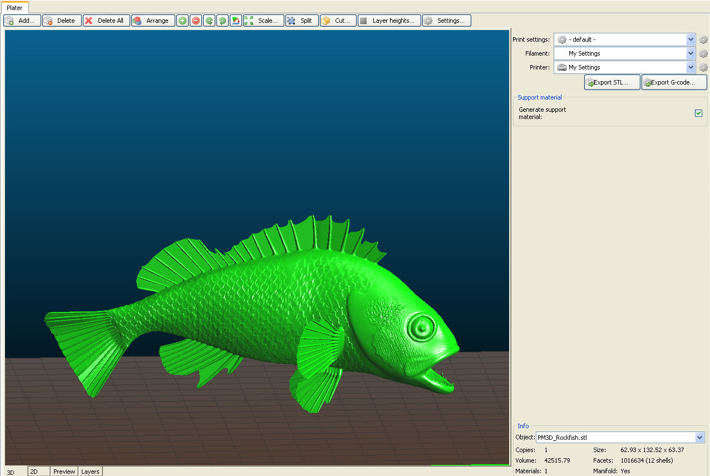Decrease copies using the red minus icon
Viewport: 710px width, 476px height.
(195, 20)
